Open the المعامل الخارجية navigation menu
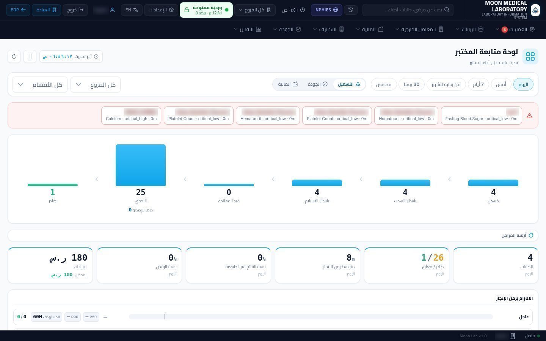546x341 pixels. pos(419,30)
